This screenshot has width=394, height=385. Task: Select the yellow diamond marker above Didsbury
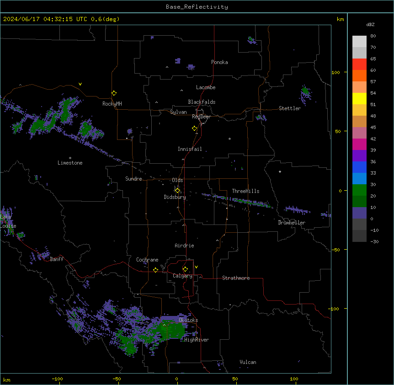(177, 190)
